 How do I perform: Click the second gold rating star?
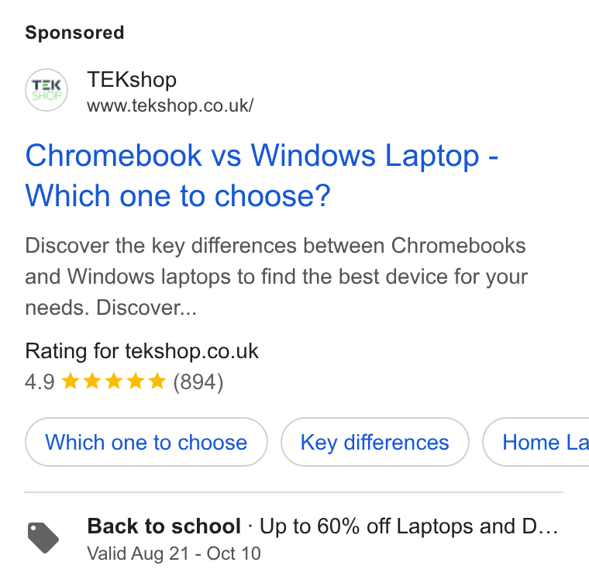pyautogui.click(x=92, y=381)
